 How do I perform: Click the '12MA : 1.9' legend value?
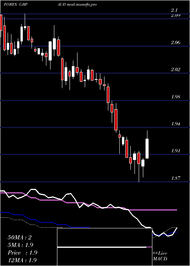pyautogui.click(x=22, y=260)
